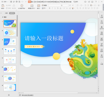Toggle Superscript formatting

point(64,8)
